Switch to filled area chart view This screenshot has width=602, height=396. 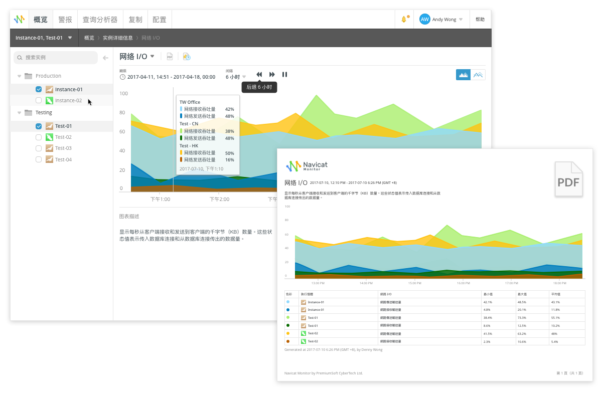coord(463,75)
